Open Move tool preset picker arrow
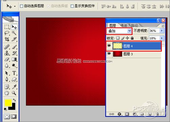 tap(15, 6)
